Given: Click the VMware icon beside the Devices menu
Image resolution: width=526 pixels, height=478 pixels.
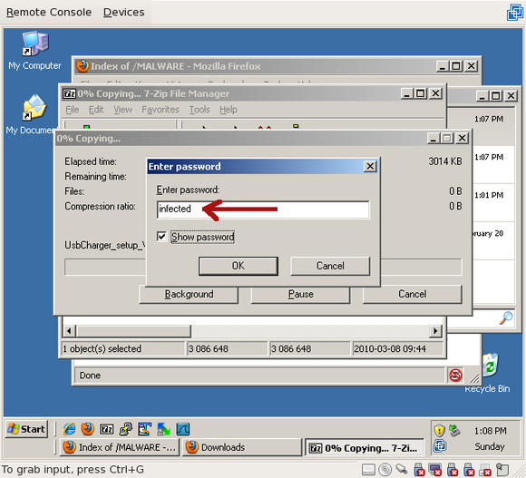Looking at the screenshot, I should tap(514, 12).
